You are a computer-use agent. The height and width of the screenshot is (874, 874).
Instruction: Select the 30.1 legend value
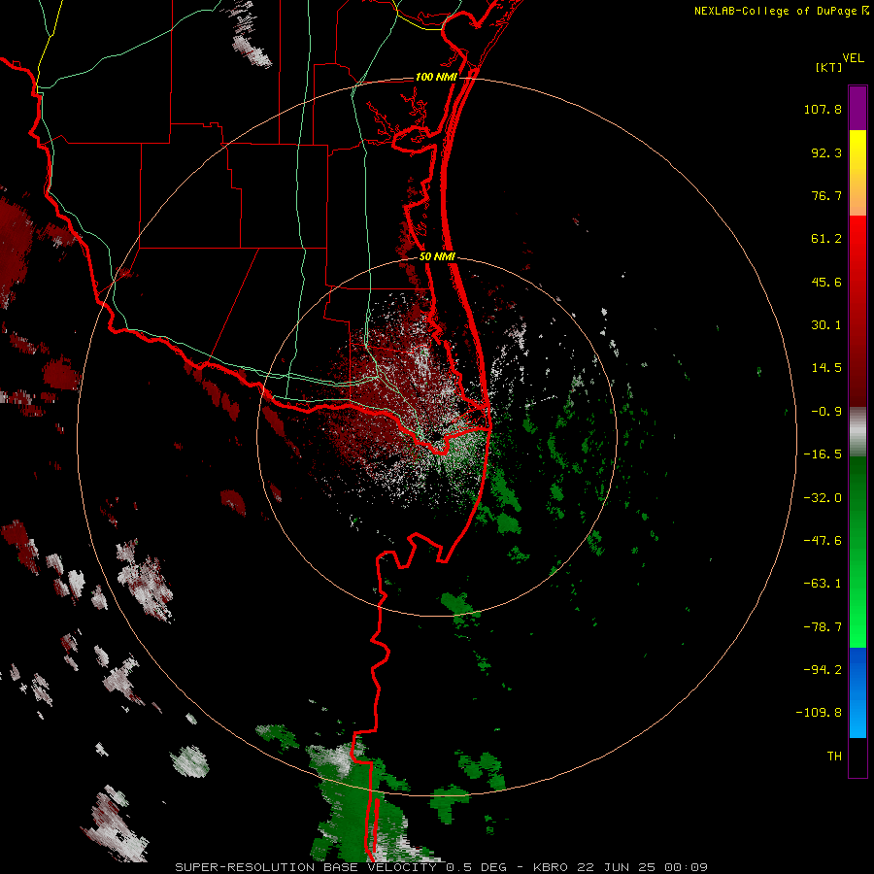(826, 325)
